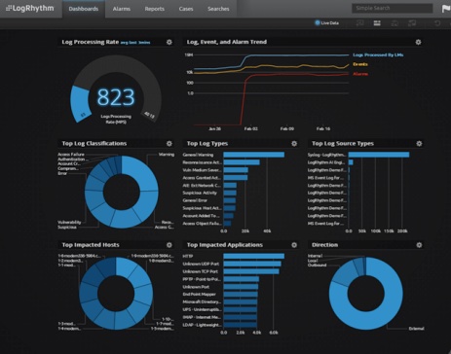
Task: Click the 'avg last 1mins' link
Action: point(135,43)
